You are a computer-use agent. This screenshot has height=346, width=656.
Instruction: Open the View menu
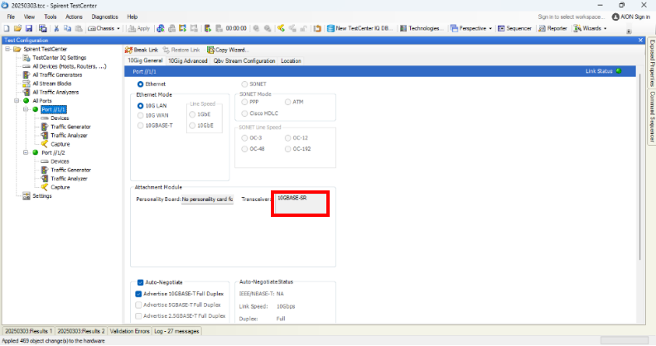(x=29, y=17)
